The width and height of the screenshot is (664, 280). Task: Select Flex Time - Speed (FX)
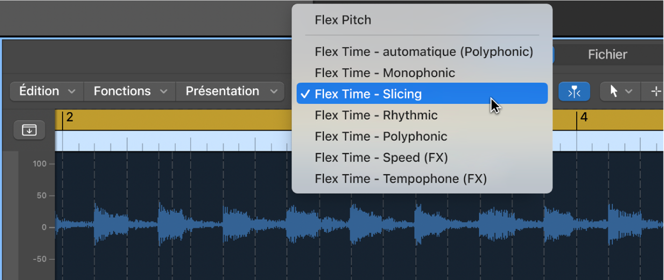[381, 157]
